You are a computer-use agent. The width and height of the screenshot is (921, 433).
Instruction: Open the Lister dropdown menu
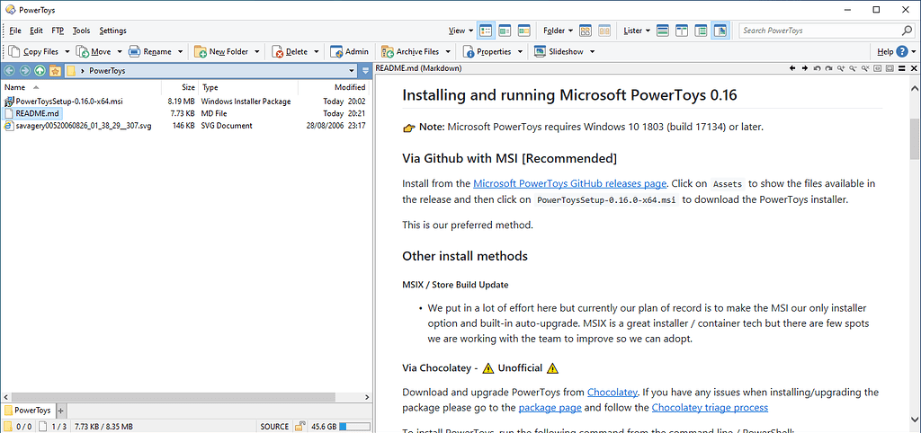[637, 31]
